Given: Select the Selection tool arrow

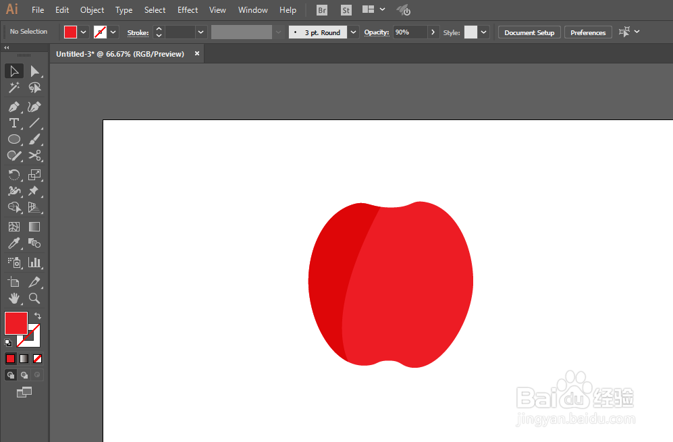Looking at the screenshot, I should pos(14,72).
